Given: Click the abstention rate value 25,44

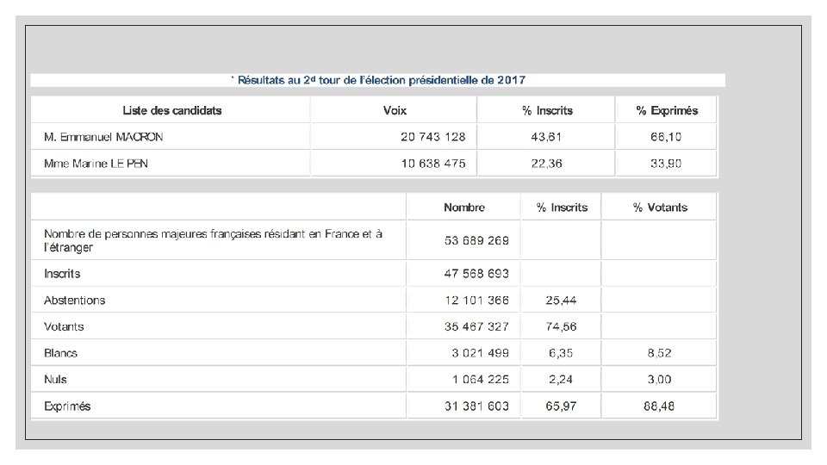Looking at the screenshot, I should [561, 301].
